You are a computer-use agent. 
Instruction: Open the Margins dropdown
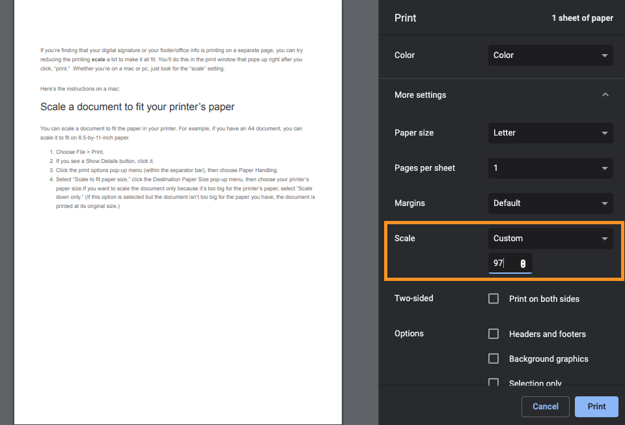coord(551,203)
